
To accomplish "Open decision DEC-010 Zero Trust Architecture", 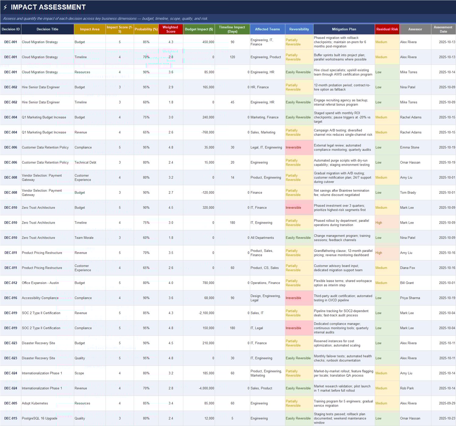I will coord(38,208).
